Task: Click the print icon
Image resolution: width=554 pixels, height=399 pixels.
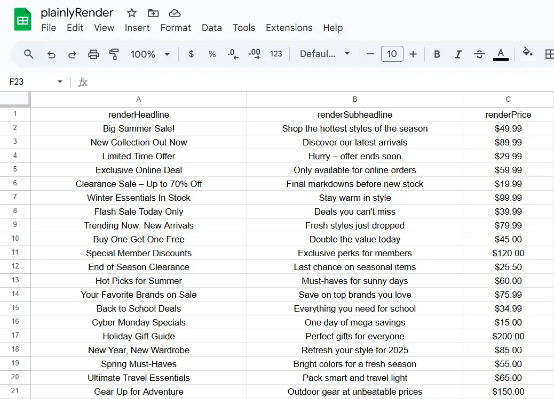Action: click(93, 54)
